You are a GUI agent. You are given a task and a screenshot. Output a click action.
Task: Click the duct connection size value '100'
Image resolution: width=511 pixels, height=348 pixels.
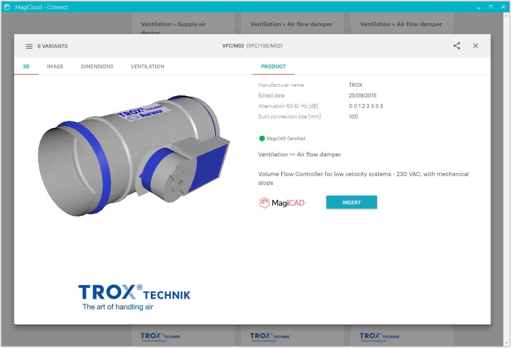tap(353, 116)
